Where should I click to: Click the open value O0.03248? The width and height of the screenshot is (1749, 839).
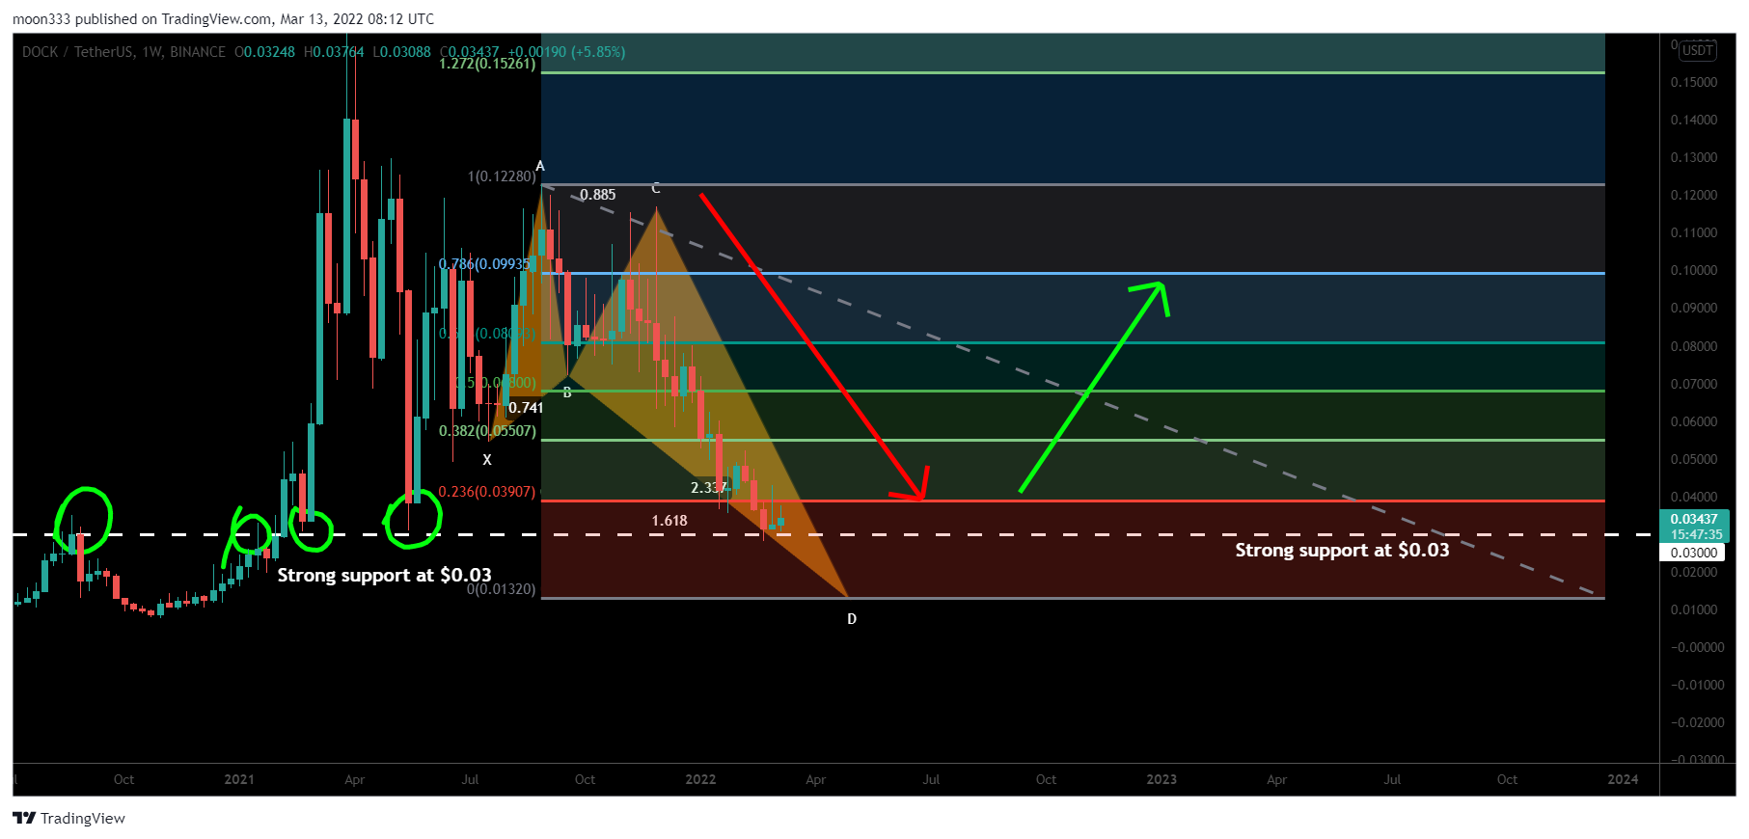(265, 52)
